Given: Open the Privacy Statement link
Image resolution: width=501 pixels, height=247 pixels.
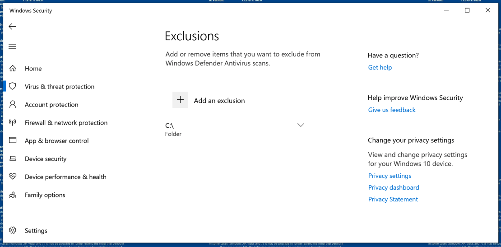Looking at the screenshot, I should coord(393,199).
